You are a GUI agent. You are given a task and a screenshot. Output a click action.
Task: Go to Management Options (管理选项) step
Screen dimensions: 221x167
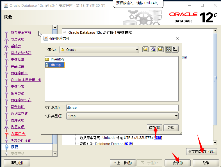coord(18,120)
